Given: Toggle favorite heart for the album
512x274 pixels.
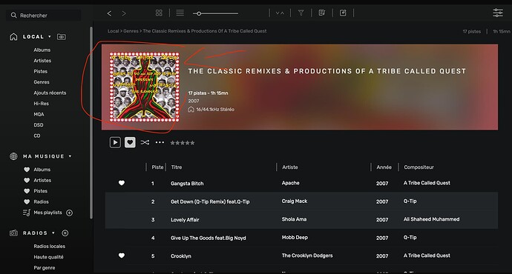Looking at the screenshot, I should [x=130, y=142].
